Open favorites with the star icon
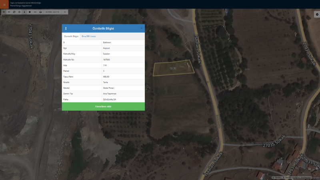The image size is (320, 180). (x=30, y=12)
